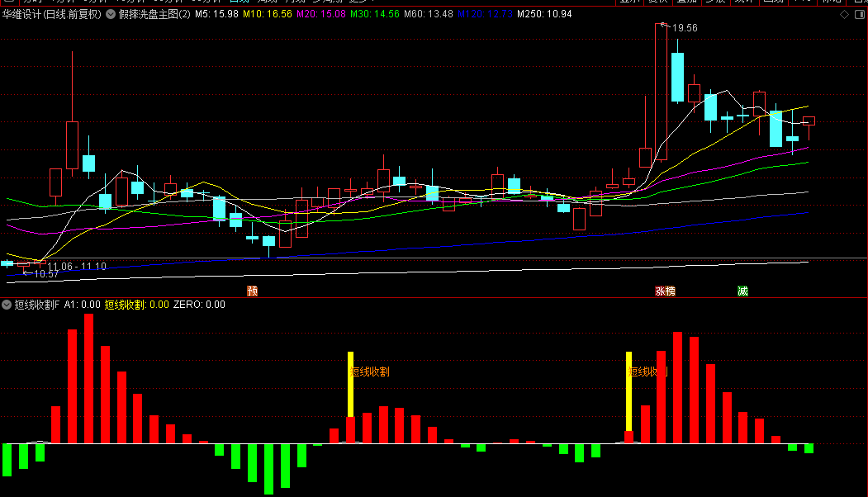
Task: Click the diamond icon at chart top-right
Action: pos(844,14)
